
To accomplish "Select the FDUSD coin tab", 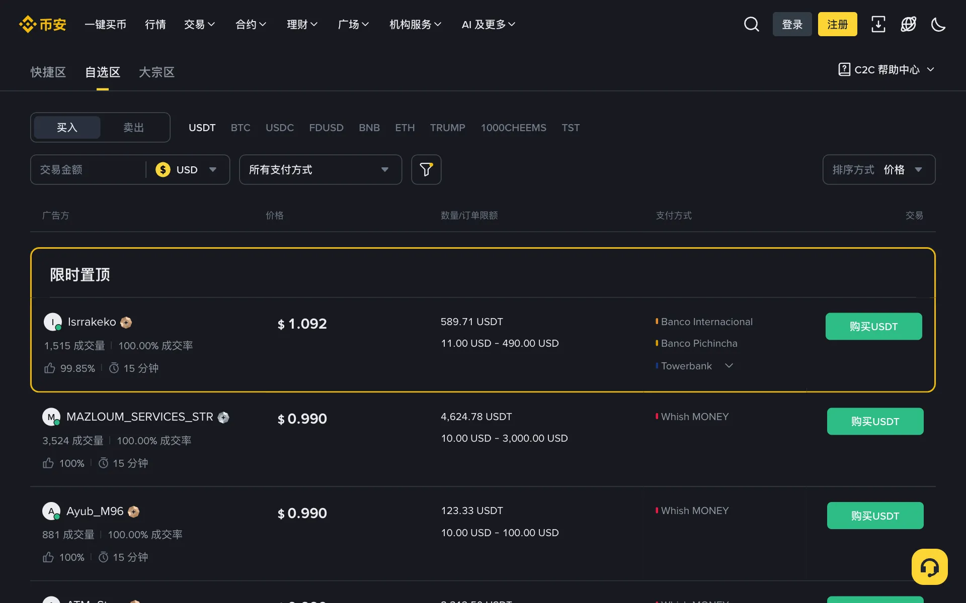I will (327, 128).
